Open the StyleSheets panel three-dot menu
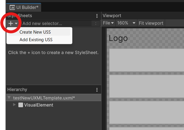The image size is (184, 130). click(x=97, y=16)
